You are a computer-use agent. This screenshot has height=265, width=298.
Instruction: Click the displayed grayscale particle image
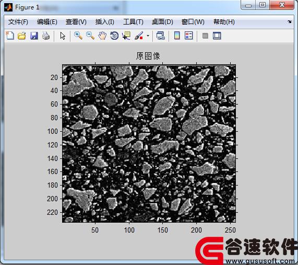coord(149,144)
